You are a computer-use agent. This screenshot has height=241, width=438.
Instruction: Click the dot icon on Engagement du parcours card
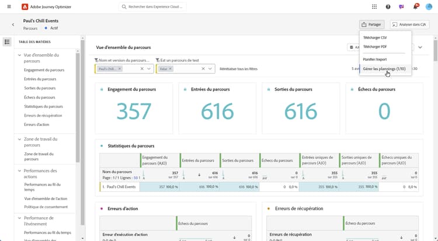(x=102, y=89)
